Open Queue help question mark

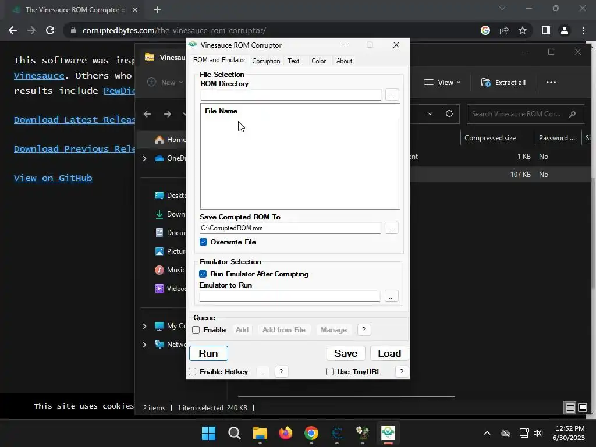[x=364, y=330]
